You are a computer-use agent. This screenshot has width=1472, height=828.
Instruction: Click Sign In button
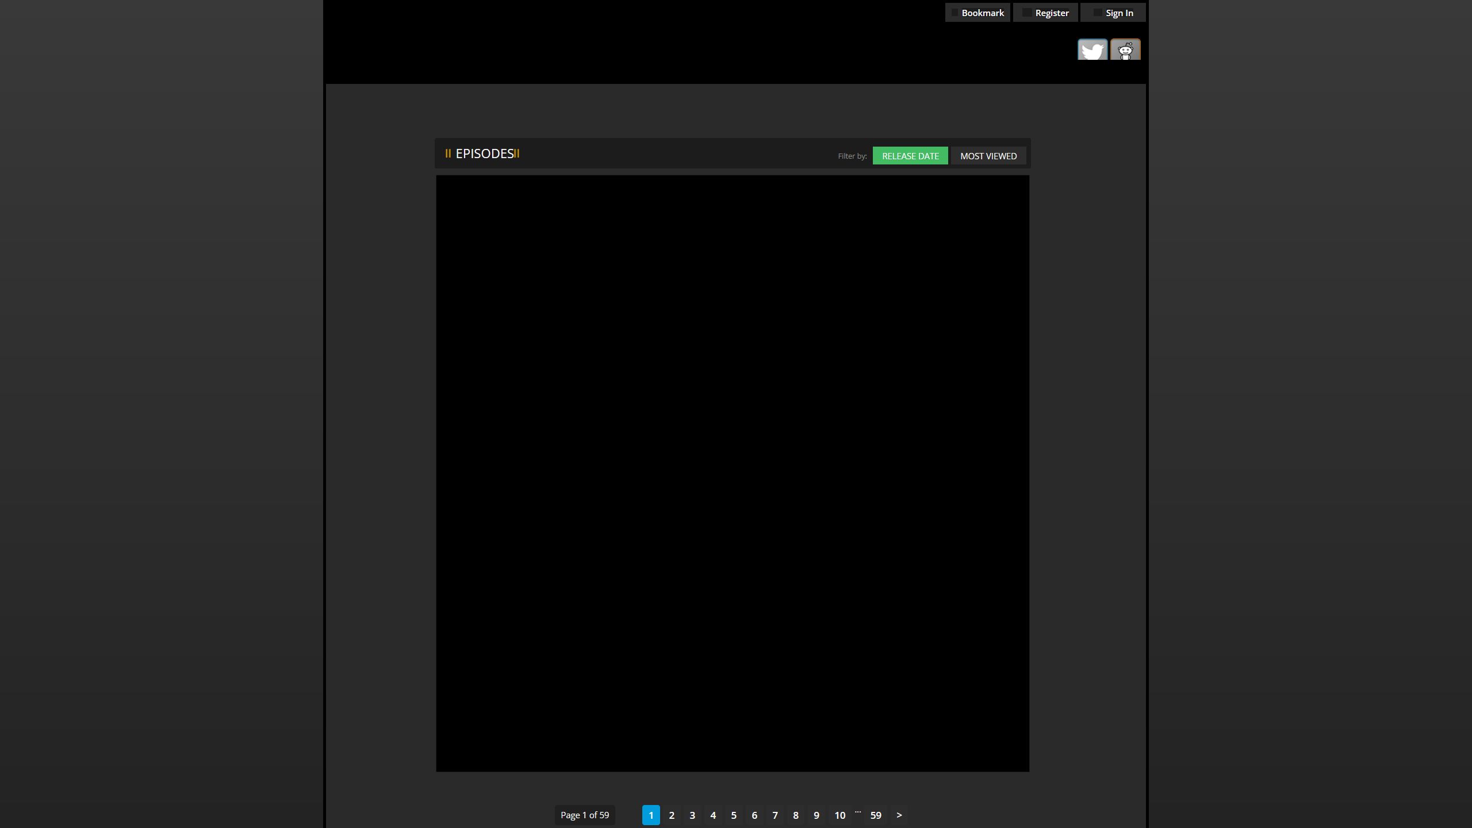pos(1113,13)
